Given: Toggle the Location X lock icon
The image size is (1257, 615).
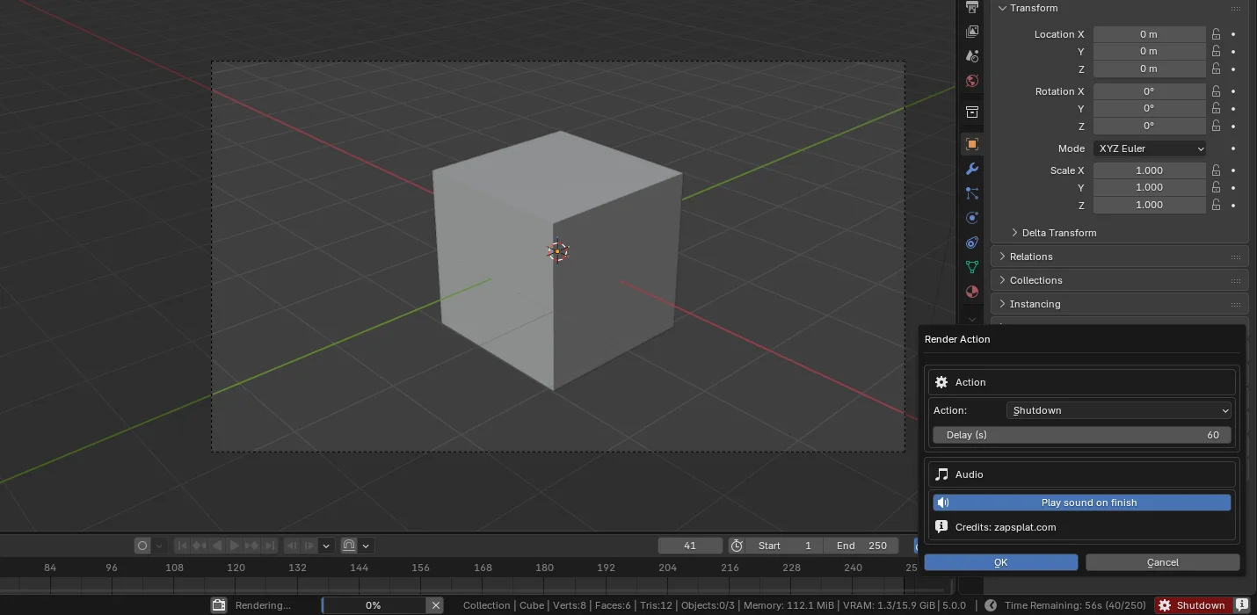Looking at the screenshot, I should (1216, 34).
